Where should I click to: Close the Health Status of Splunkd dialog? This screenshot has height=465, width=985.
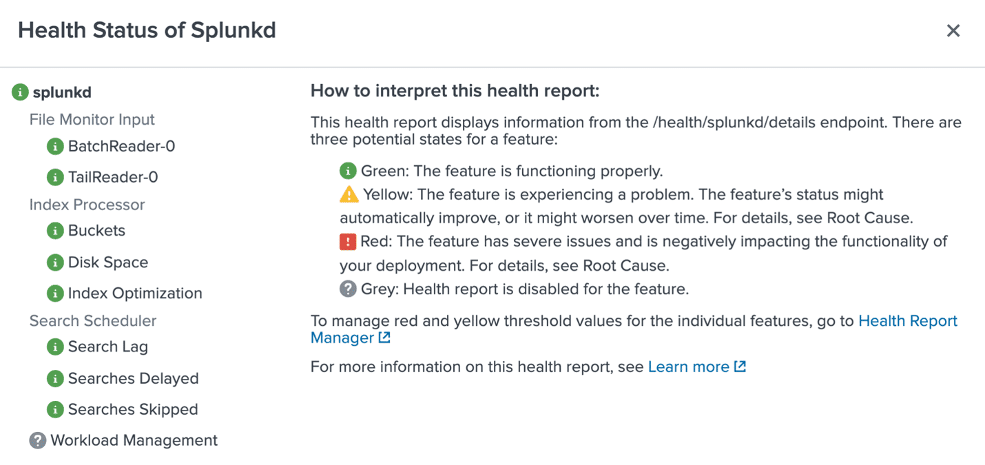(953, 31)
